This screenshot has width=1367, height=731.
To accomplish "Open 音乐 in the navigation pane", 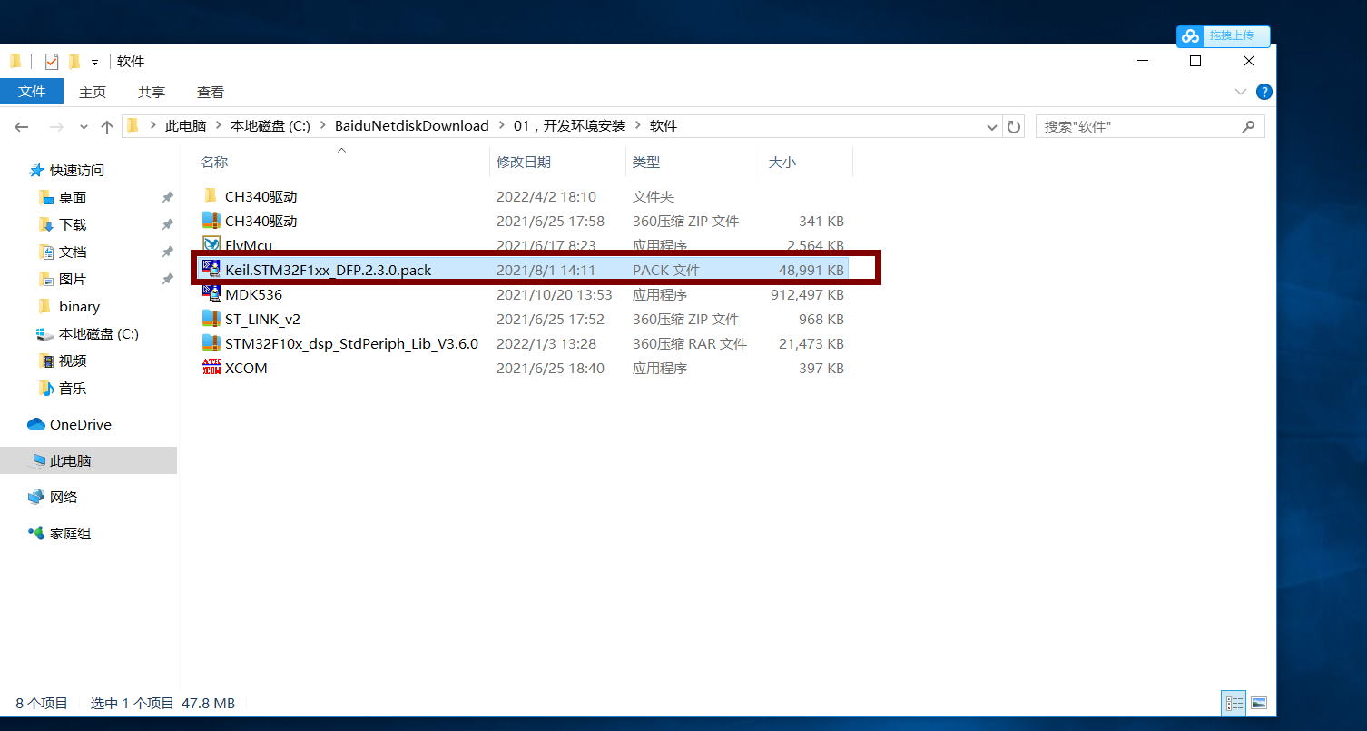I will 73,388.
